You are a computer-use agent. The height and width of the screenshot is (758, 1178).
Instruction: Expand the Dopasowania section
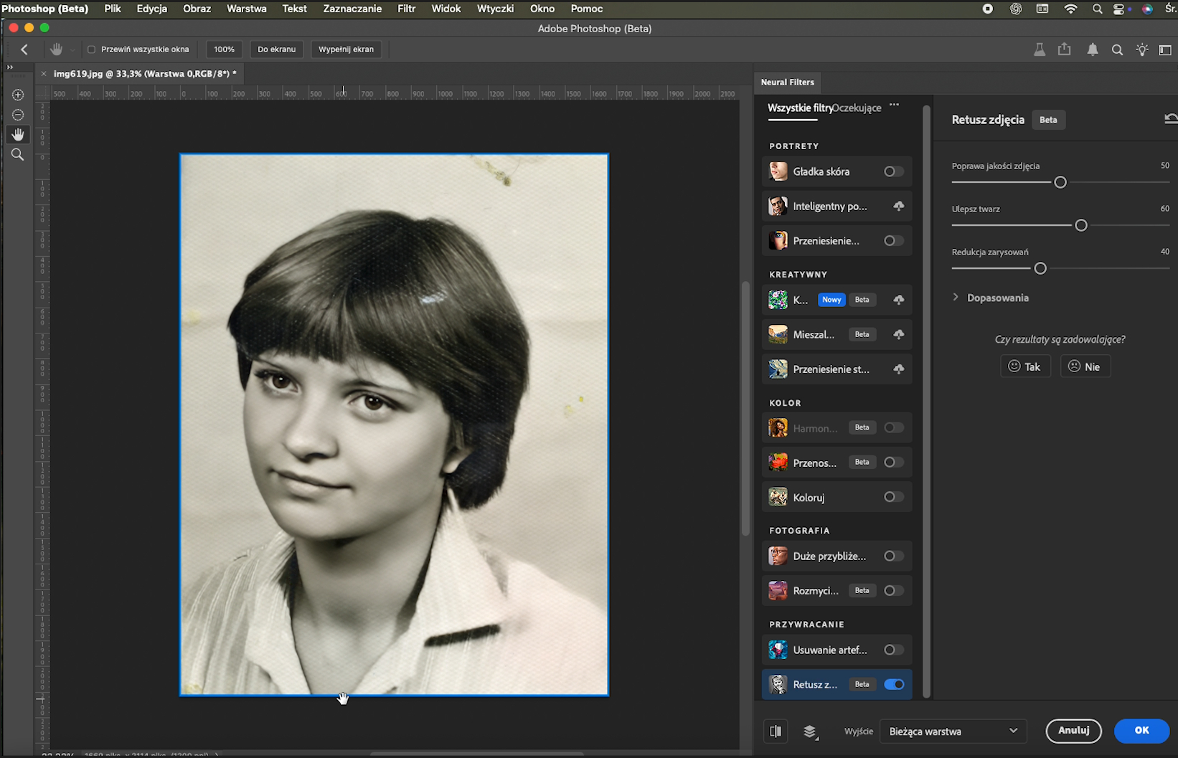[991, 298]
